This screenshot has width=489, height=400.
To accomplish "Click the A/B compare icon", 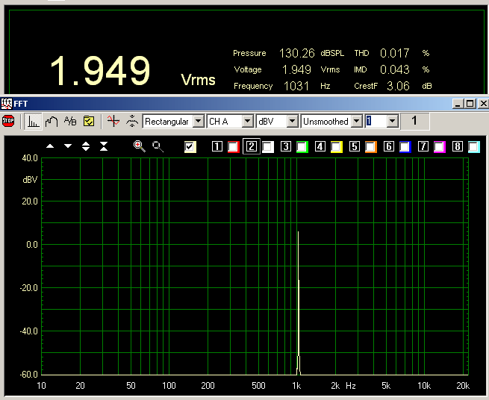I will click(x=70, y=121).
